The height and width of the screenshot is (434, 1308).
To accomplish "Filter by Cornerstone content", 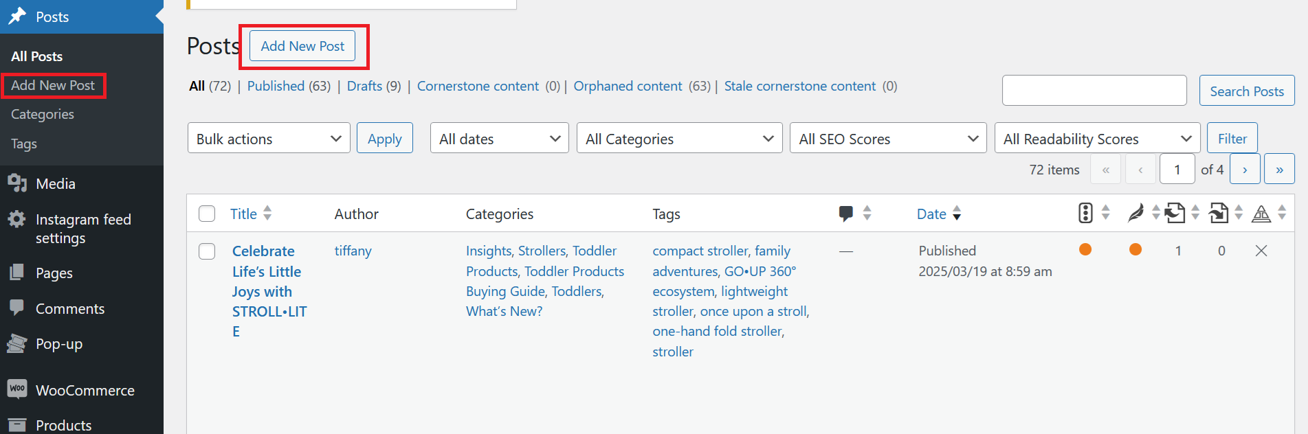I will [478, 86].
